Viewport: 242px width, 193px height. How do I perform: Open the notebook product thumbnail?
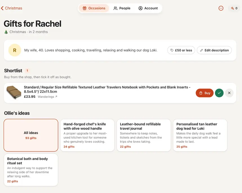pos(14,92)
